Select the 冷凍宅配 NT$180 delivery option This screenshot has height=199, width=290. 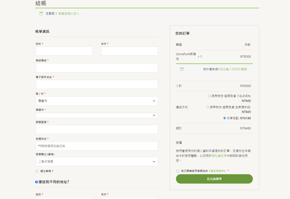225,118
